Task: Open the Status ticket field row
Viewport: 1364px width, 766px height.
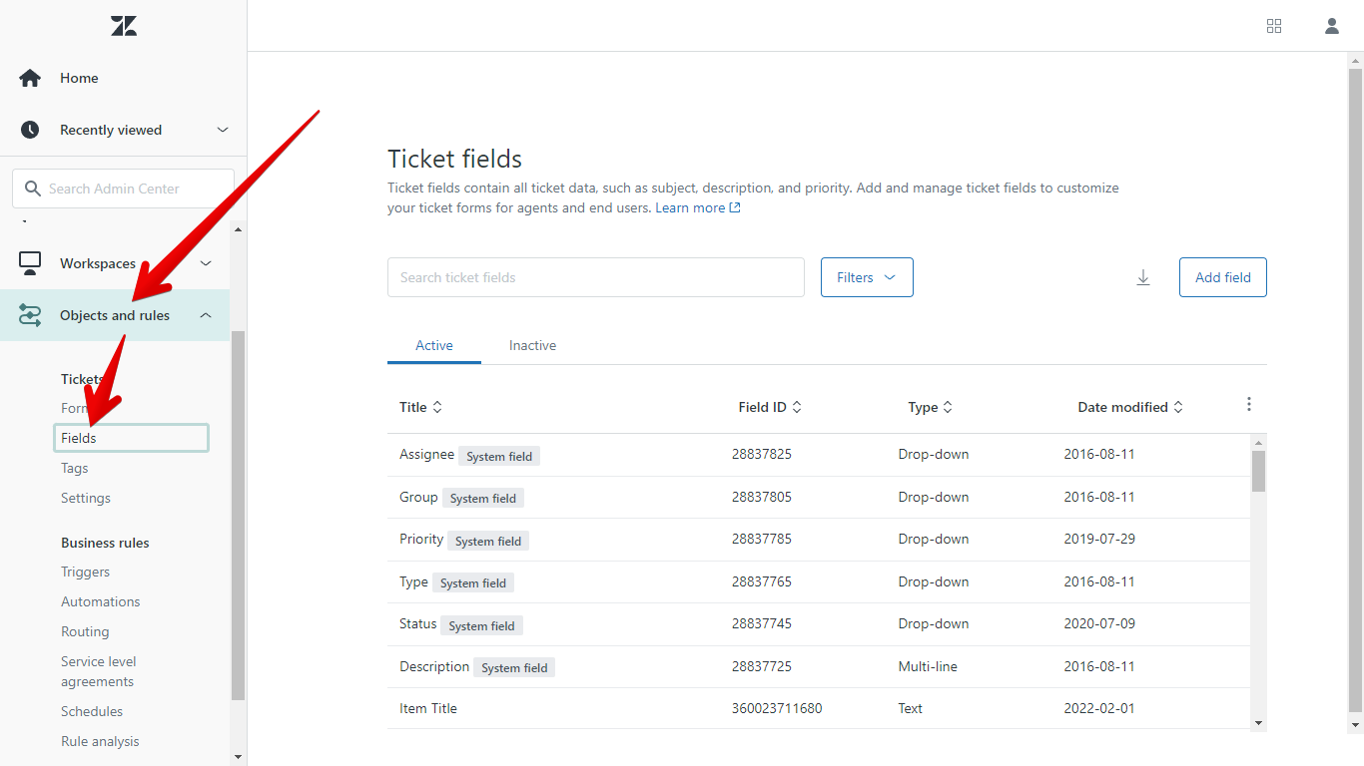Action: pos(819,624)
